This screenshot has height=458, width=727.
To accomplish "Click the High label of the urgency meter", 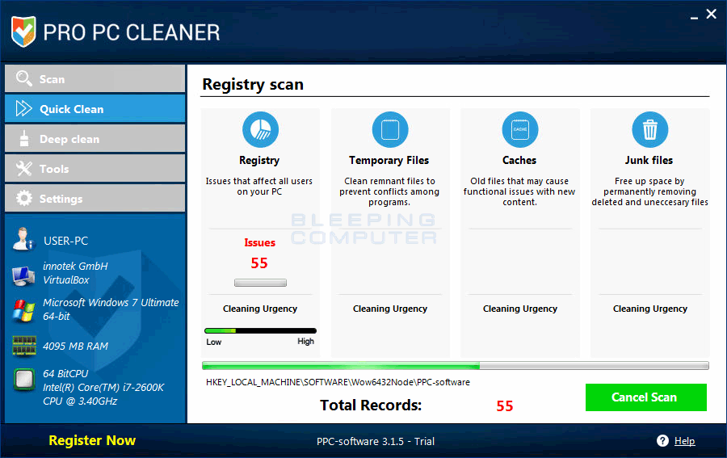I will [305, 342].
